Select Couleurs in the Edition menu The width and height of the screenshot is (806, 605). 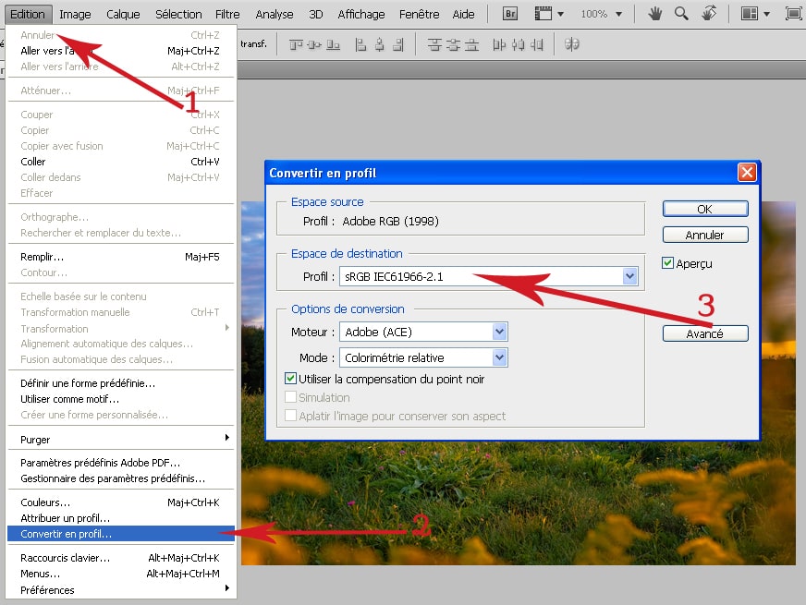(44, 502)
